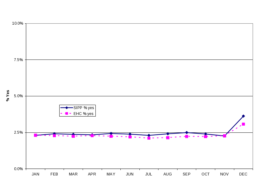
Task: Click the % Yes axis title
Action: 8,96
